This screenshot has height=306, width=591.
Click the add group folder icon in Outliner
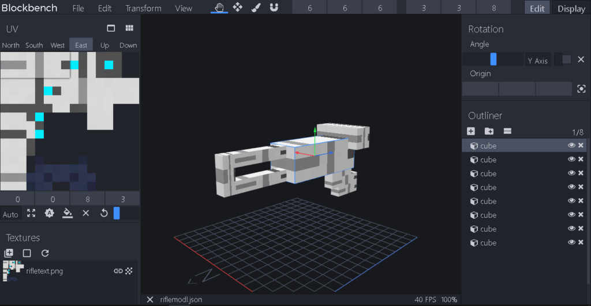[489, 131]
